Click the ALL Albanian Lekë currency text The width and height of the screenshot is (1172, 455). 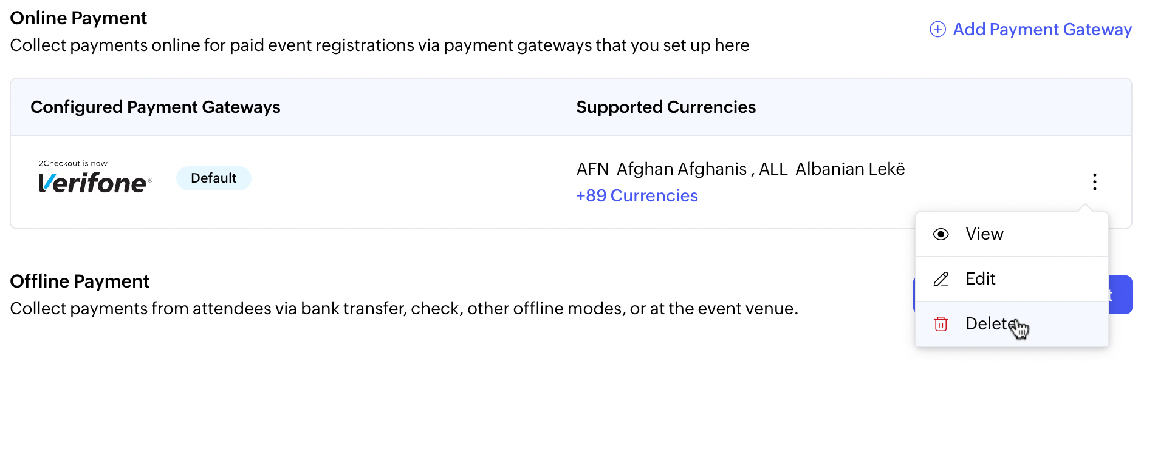coord(832,169)
